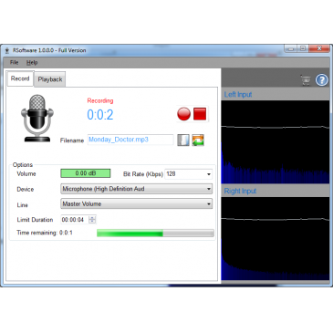This screenshot has width=333, height=333.
Task: Stop recording with the red square button
Action: click(x=200, y=114)
